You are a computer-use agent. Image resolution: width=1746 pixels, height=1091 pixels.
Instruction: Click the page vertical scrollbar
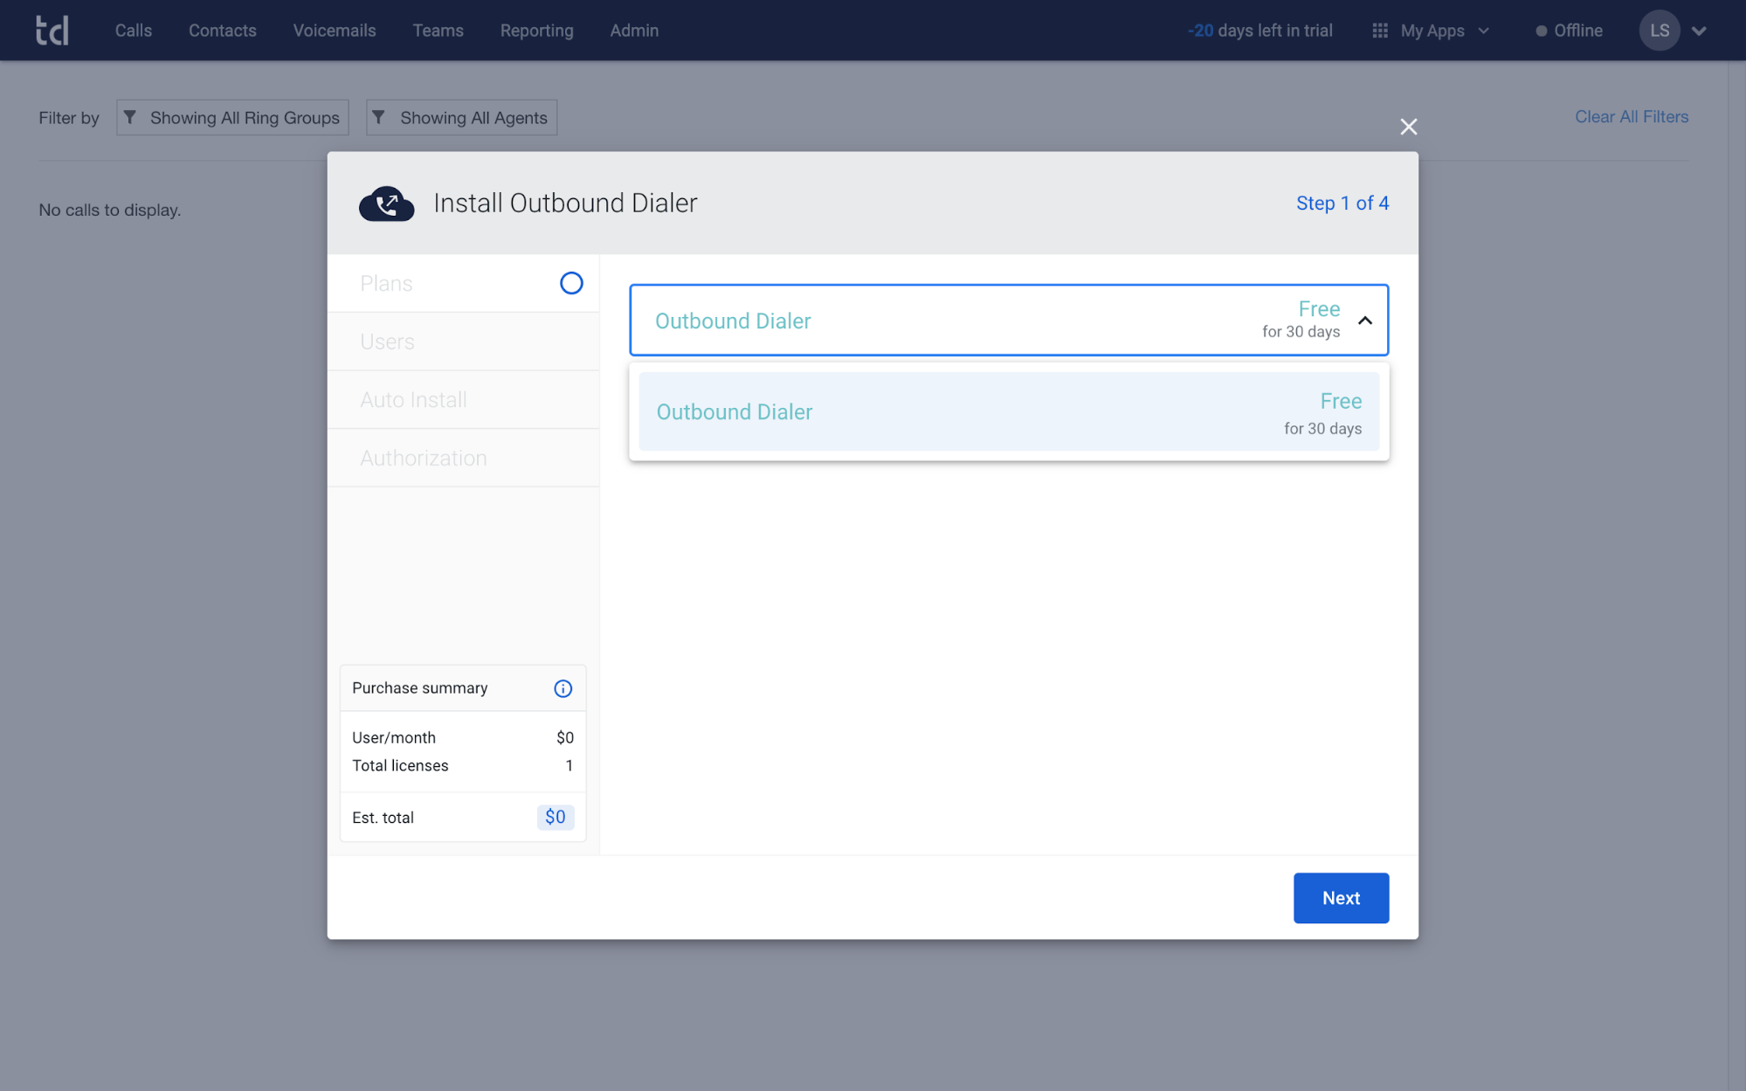[1736, 576]
